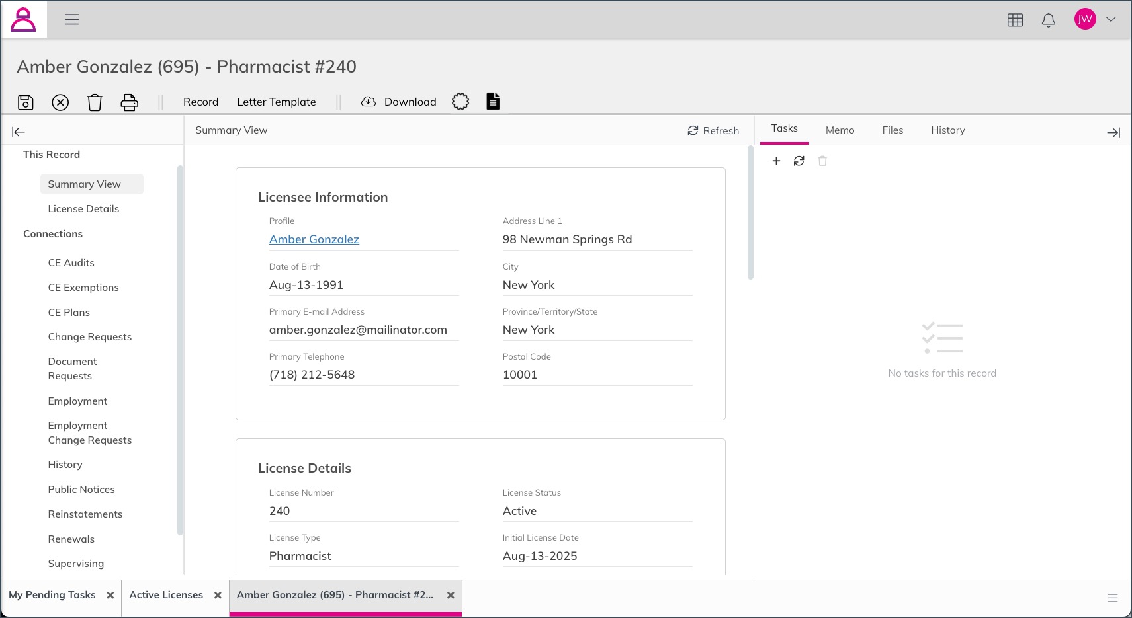Delete record using the trash icon

95,102
